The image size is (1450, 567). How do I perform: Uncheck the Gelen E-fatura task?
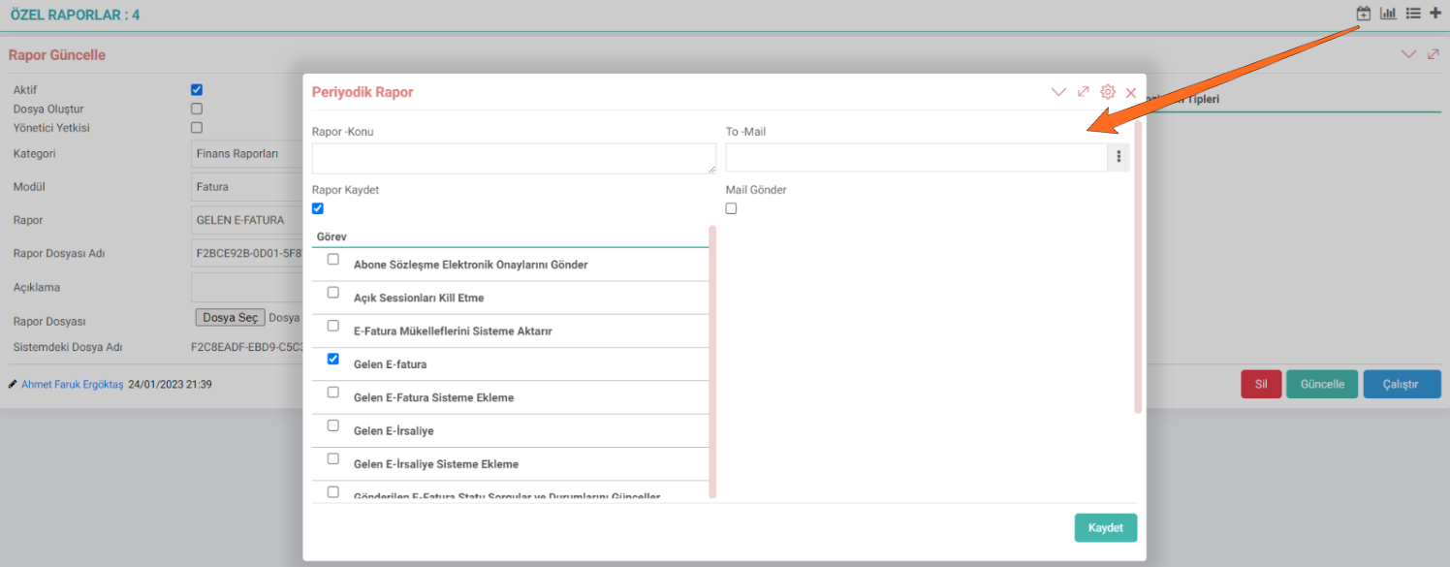pos(333,359)
